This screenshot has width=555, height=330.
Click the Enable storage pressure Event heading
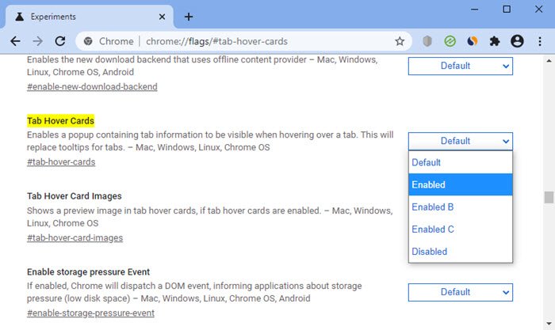coord(88,272)
